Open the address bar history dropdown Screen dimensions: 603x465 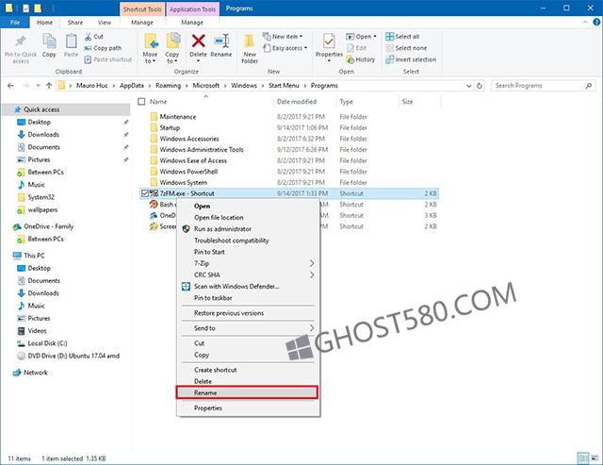(469, 86)
